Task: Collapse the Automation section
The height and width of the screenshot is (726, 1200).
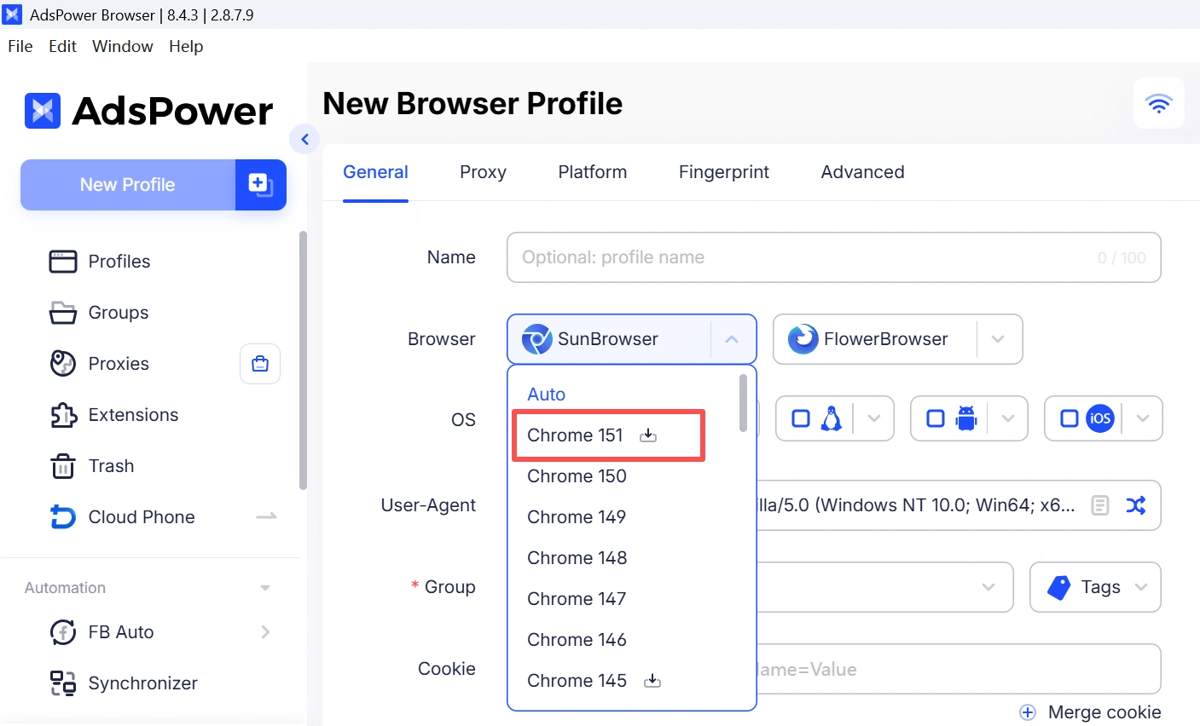Action: point(265,588)
